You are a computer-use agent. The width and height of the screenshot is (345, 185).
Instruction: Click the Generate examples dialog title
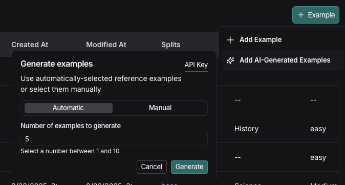(x=56, y=64)
